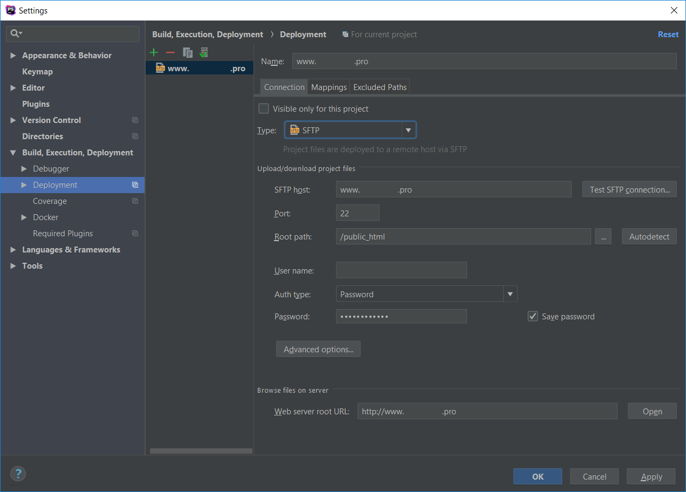The image size is (686, 492).
Task: Confirm settings with OK button
Action: tap(538, 476)
